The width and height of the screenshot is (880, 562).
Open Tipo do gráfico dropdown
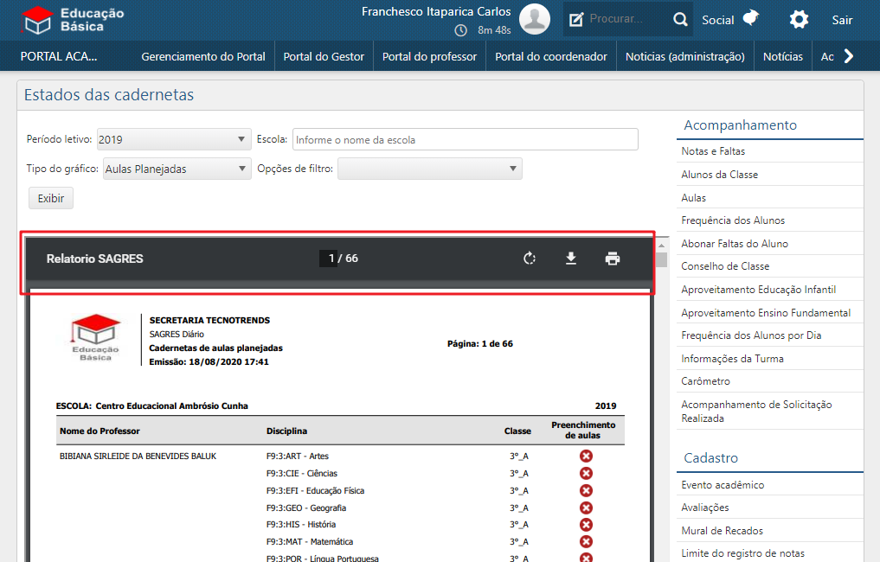(x=177, y=169)
